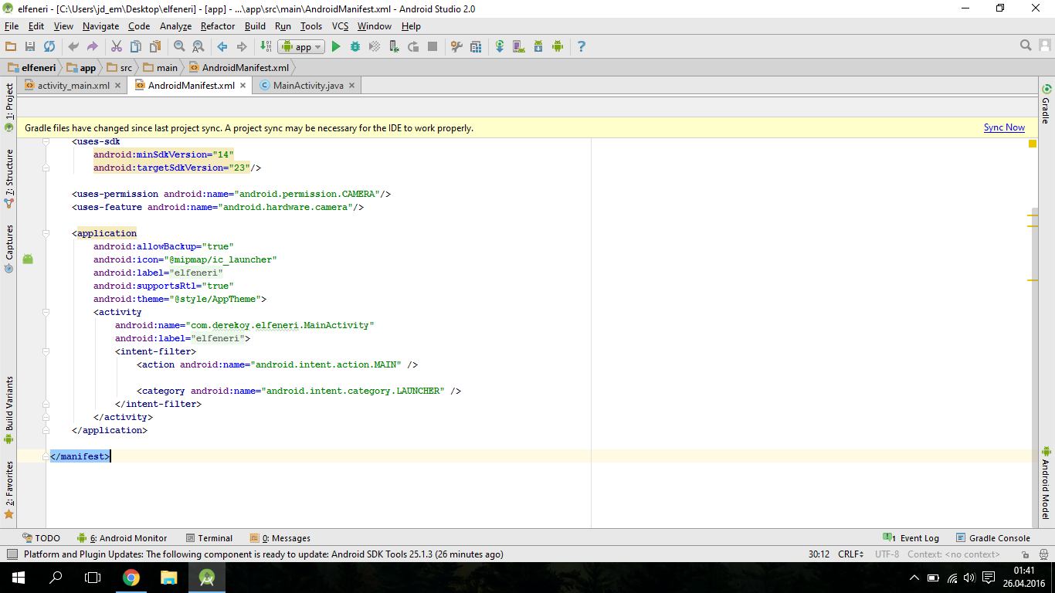Screen dimensions: 1055x593
Task: Switch to the MainActivity.java tab
Action: (307, 86)
